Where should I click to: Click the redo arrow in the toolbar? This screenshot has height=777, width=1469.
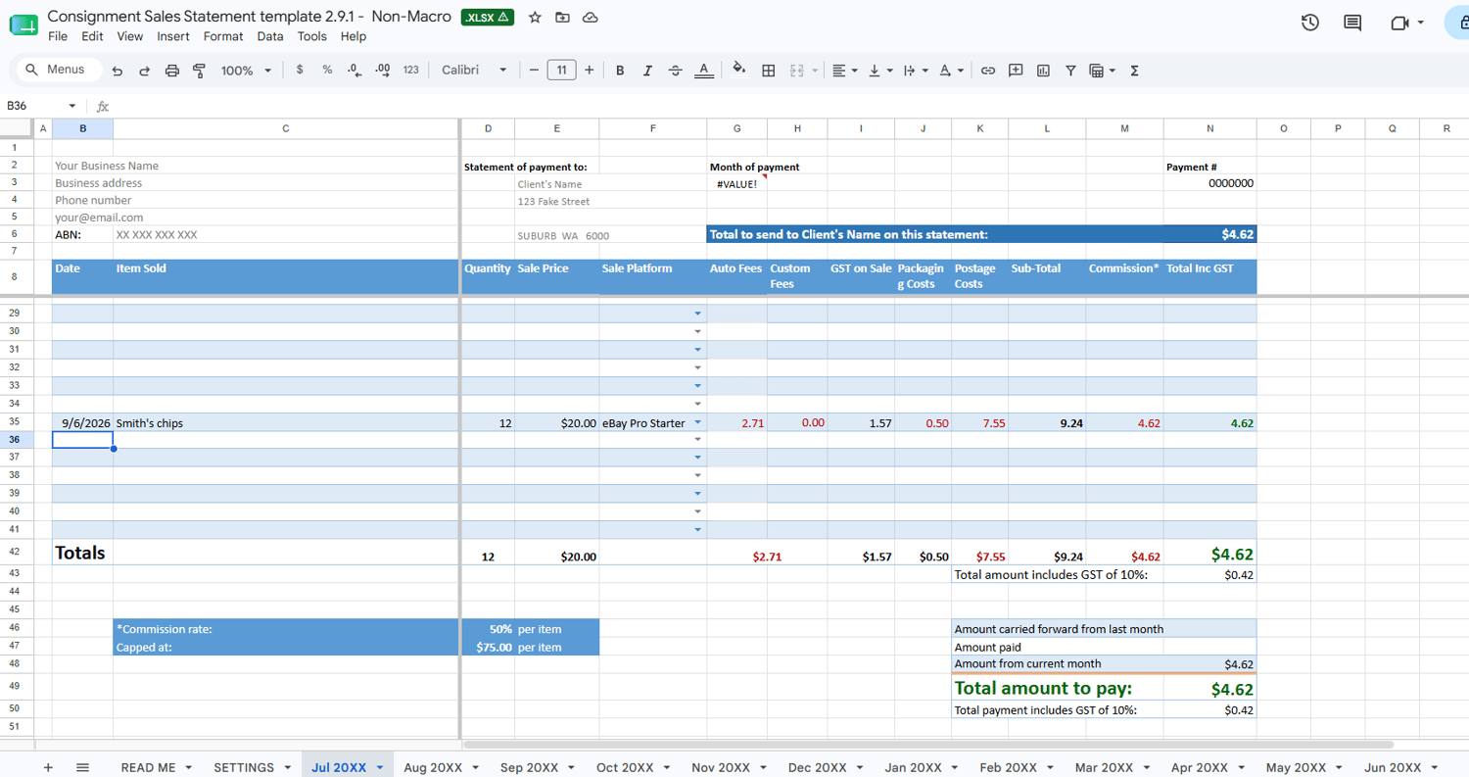[x=144, y=71]
